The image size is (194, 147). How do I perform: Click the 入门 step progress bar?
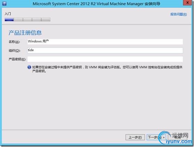pos(27,19)
